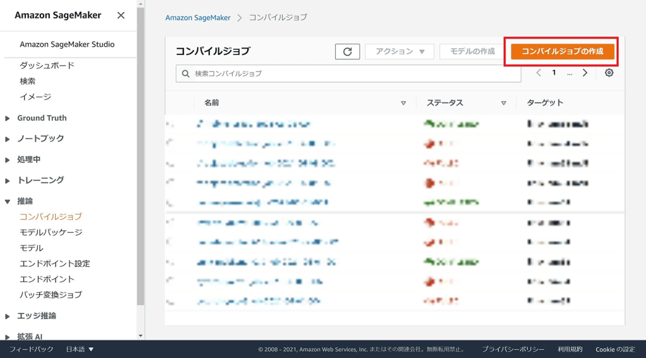Viewport: 646px width, 358px height.
Task: Sort by 名前 column arrow
Action: pos(403,103)
